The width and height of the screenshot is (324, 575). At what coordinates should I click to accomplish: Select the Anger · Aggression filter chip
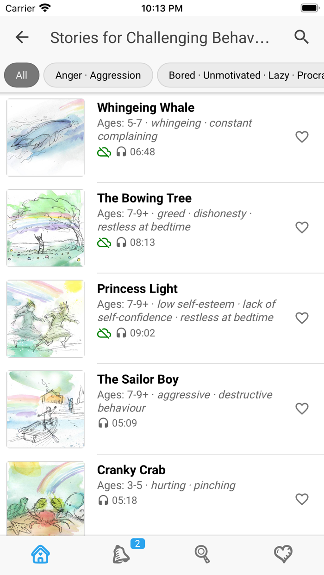pyautogui.click(x=98, y=75)
